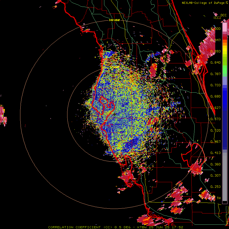229x229 pixels.
Task: Click the 0.947 legend value
Action: pyautogui.click(x=216, y=40)
